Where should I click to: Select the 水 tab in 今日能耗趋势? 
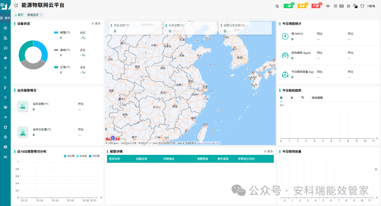292,98
